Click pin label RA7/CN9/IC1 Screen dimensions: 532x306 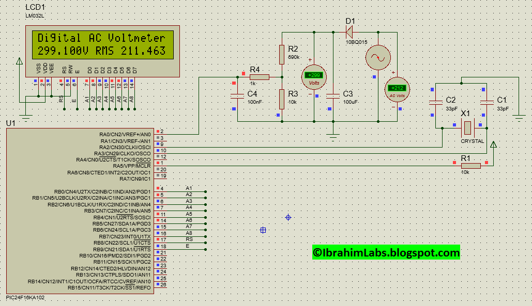135,179
